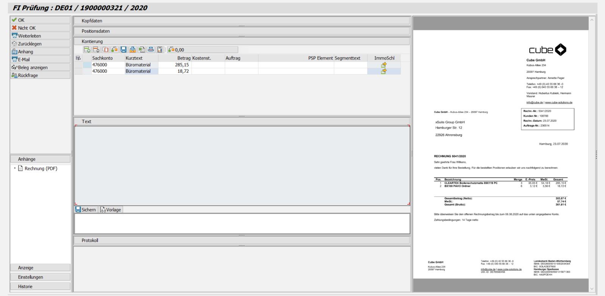Approve the invoice with the OK button
This screenshot has height=296, width=605.
[x=40, y=20]
